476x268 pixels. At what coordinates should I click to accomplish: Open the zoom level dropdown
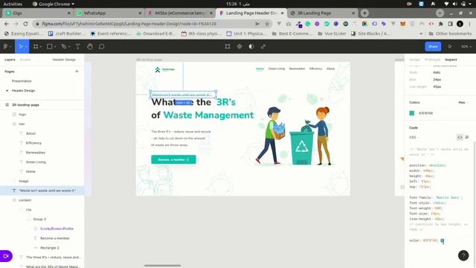pyautogui.click(x=466, y=46)
